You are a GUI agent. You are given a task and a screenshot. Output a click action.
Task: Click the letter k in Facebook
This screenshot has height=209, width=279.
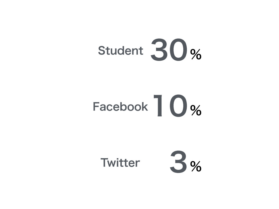coord(145,106)
